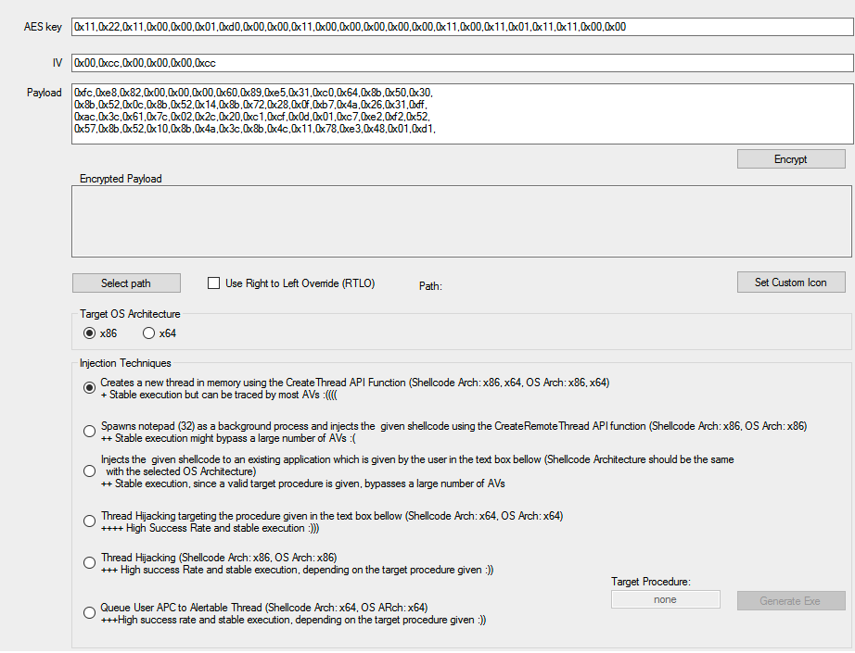Open the Select path dialog button

pyautogui.click(x=126, y=283)
